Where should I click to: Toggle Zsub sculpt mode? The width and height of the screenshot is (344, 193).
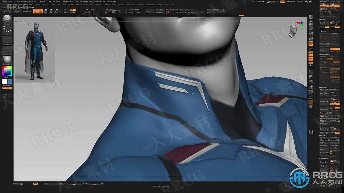point(92,10)
